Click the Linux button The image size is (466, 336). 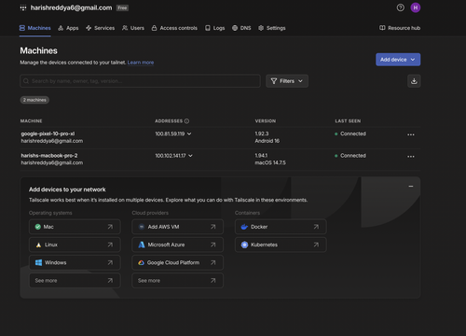point(75,245)
